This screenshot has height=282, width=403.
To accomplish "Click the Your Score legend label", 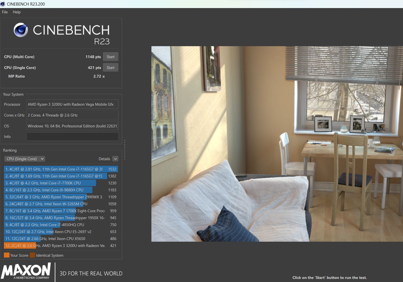I will tap(19, 255).
